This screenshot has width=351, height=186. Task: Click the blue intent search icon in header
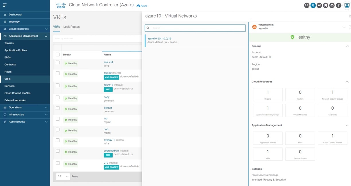click(313, 5)
